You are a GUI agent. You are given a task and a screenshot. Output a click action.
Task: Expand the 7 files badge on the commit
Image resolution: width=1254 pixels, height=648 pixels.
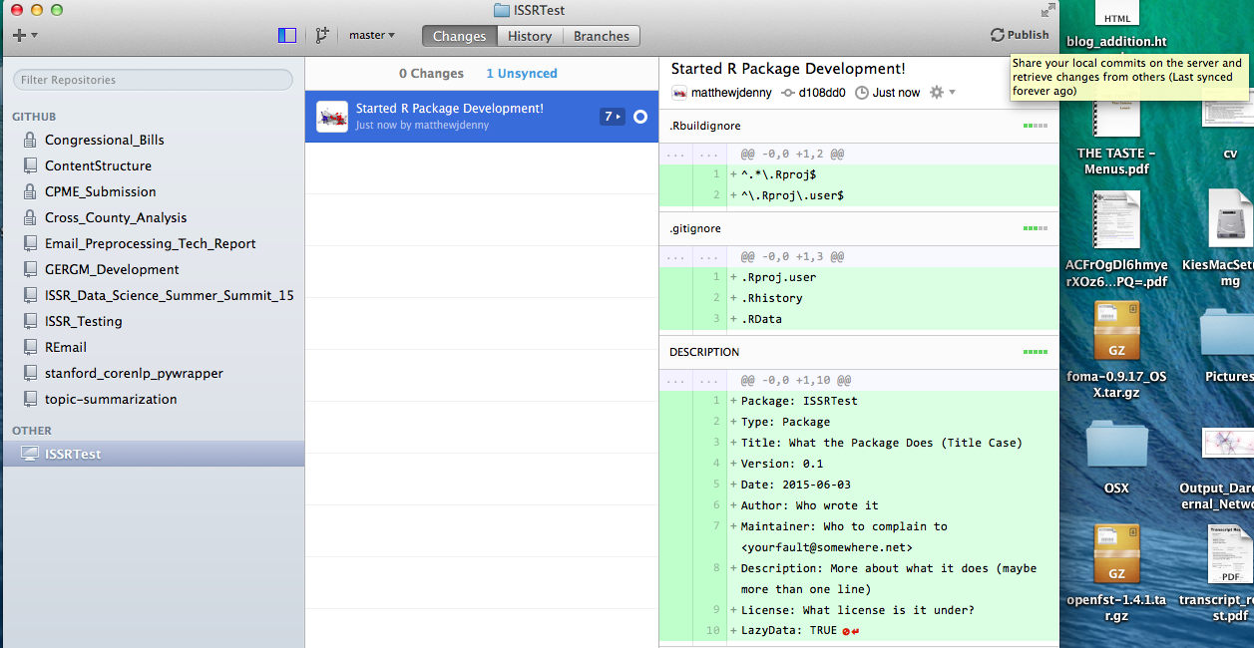tap(613, 117)
